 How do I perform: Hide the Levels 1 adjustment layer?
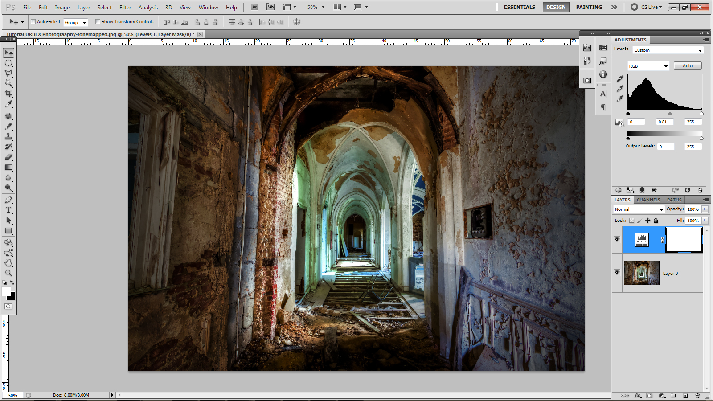[x=617, y=240]
